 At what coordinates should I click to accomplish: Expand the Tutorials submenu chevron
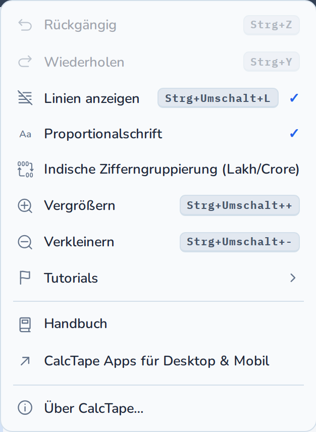click(293, 278)
